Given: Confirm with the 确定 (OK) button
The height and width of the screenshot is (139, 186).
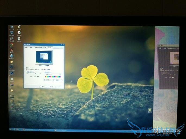Looking at the screenshot, I should click(43, 87).
